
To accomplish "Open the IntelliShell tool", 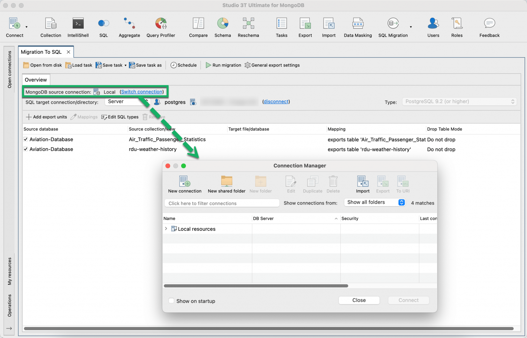I will click(78, 27).
